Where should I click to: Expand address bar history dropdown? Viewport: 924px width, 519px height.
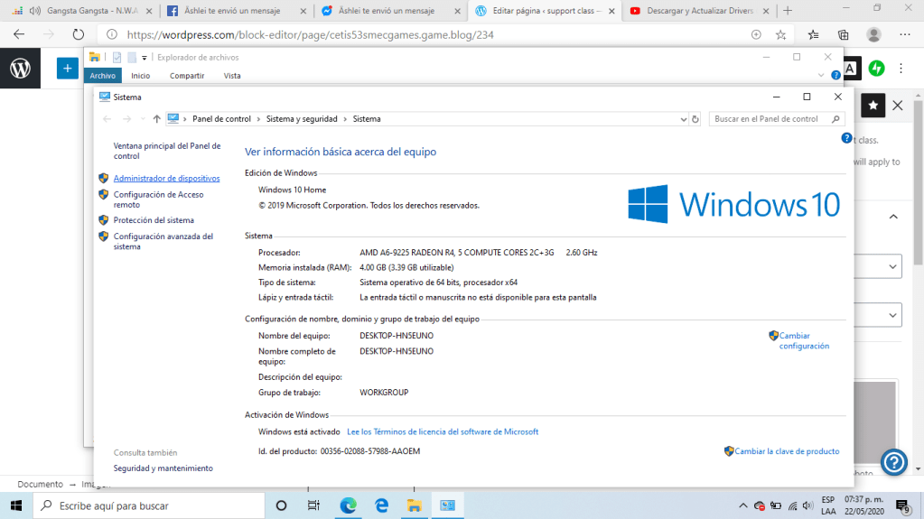click(684, 119)
